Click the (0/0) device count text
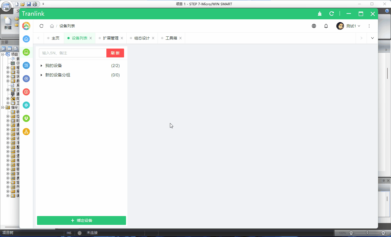The image size is (391, 237). pos(116,75)
